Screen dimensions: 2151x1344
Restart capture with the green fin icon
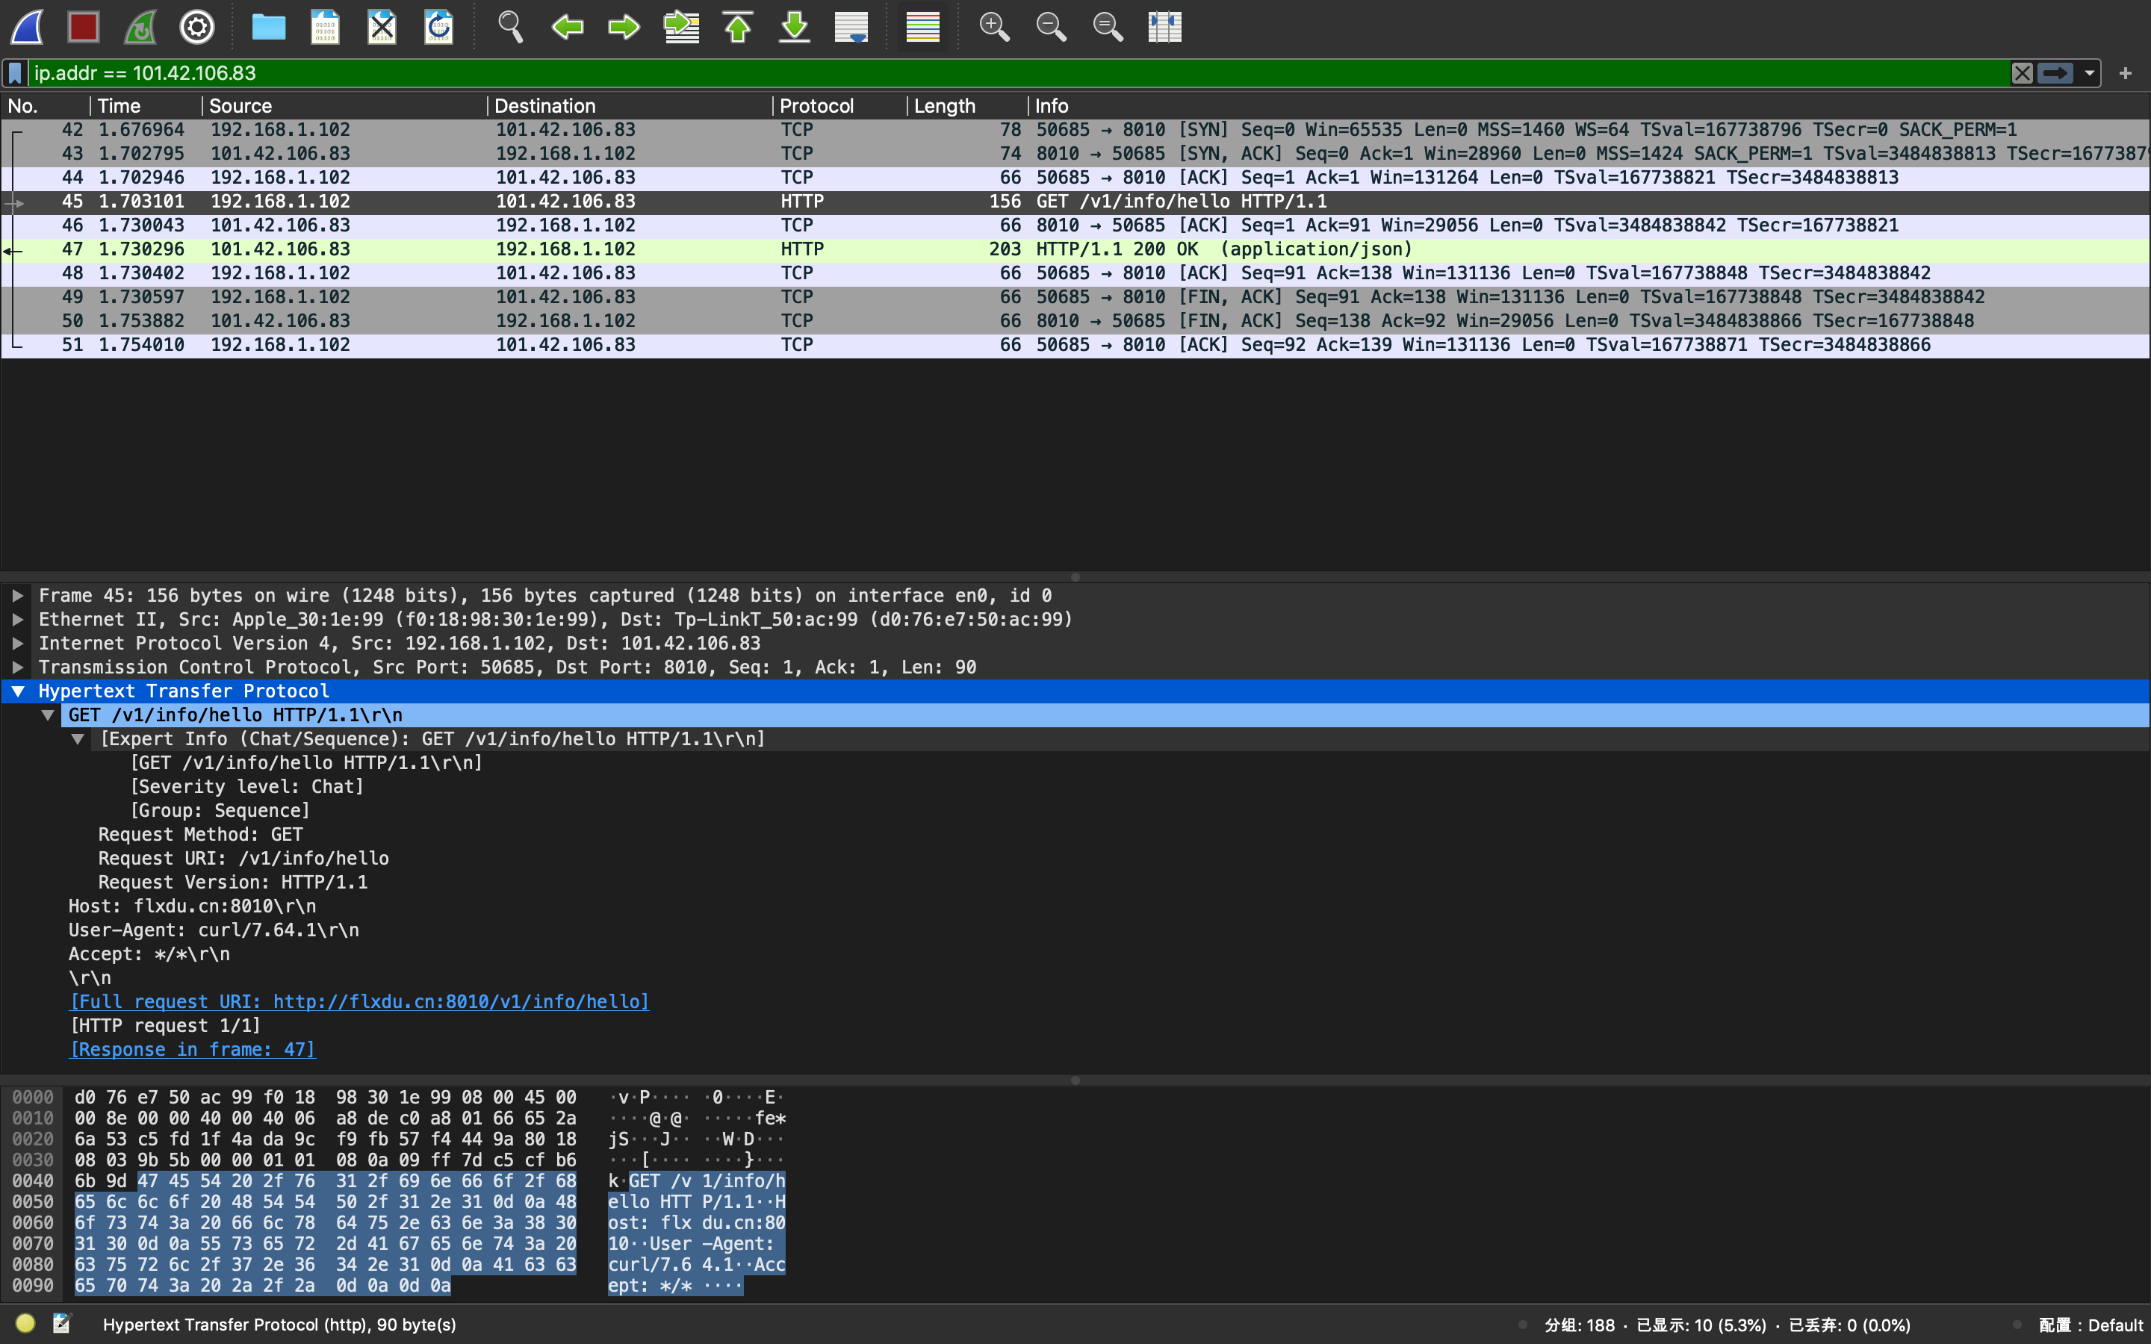point(140,27)
